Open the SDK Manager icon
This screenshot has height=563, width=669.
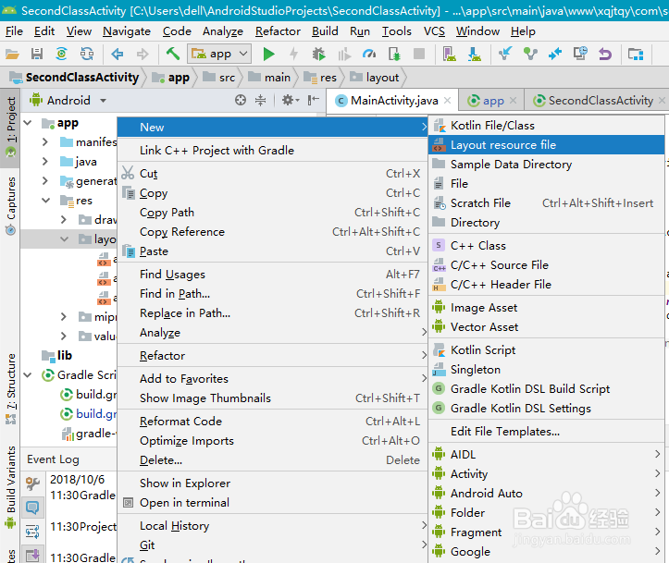[x=475, y=55]
